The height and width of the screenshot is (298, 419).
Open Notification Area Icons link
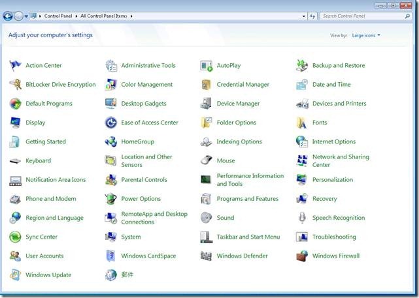coord(56,180)
